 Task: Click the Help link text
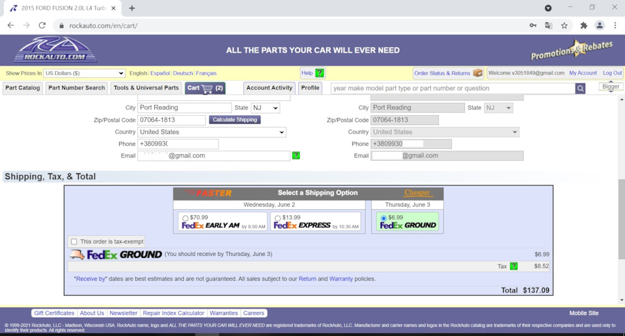[x=307, y=73]
